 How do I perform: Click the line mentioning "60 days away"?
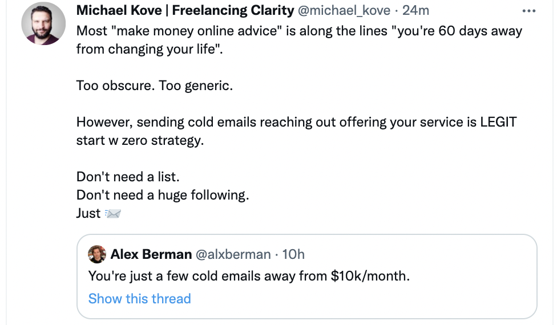tap(299, 30)
